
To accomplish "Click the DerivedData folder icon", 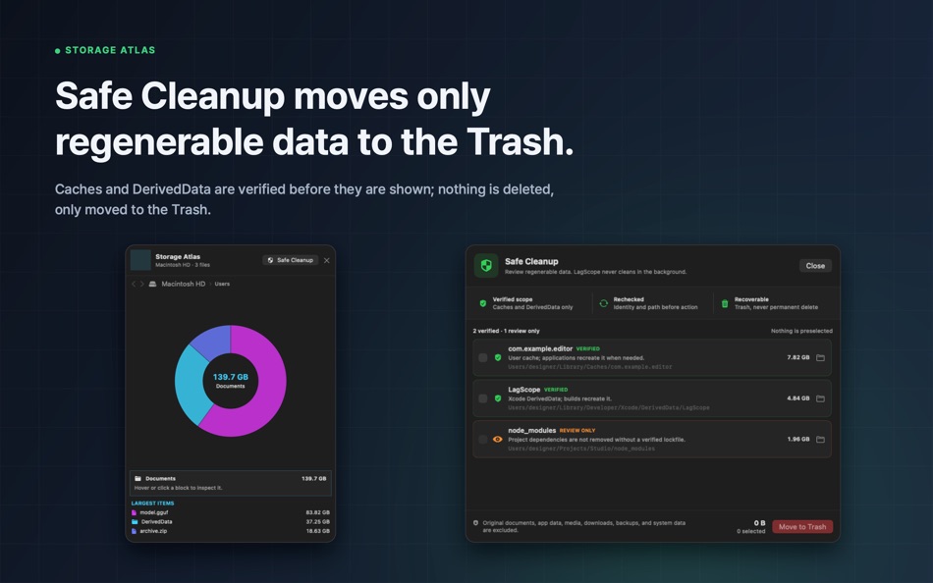I will [x=135, y=522].
